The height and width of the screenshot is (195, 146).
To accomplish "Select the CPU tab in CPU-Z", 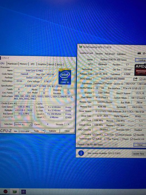I will [x=3, y=64].
